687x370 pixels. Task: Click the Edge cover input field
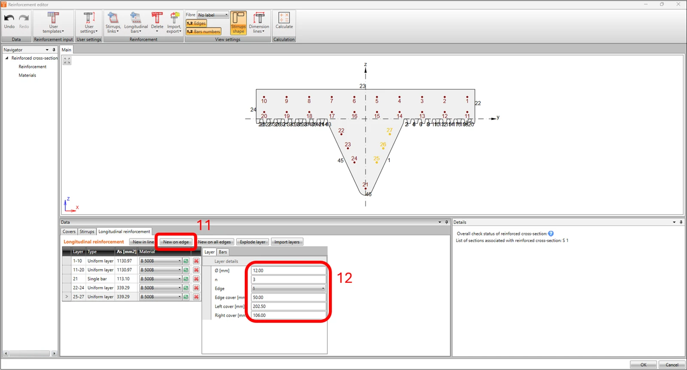[288, 297]
